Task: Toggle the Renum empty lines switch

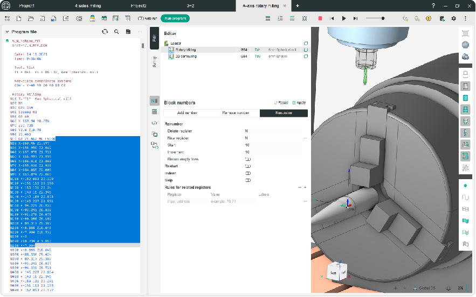Action: (248, 159)
